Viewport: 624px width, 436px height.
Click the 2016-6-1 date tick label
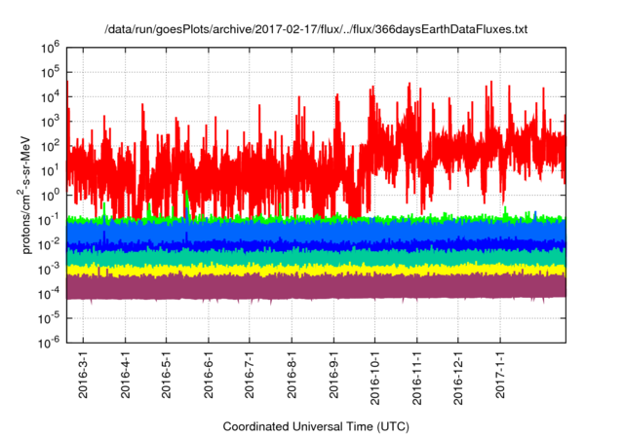coord(209,375)
